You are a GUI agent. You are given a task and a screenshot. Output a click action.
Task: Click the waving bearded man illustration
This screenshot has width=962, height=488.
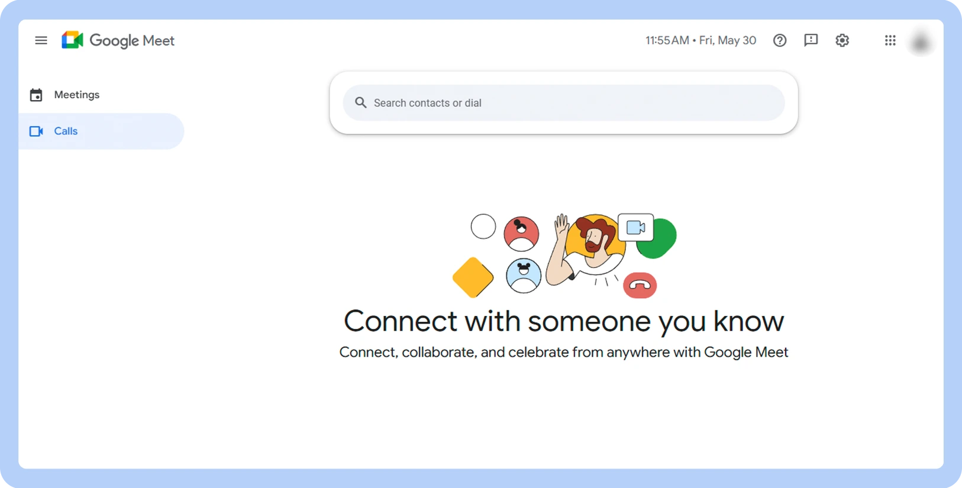(585, 250)
